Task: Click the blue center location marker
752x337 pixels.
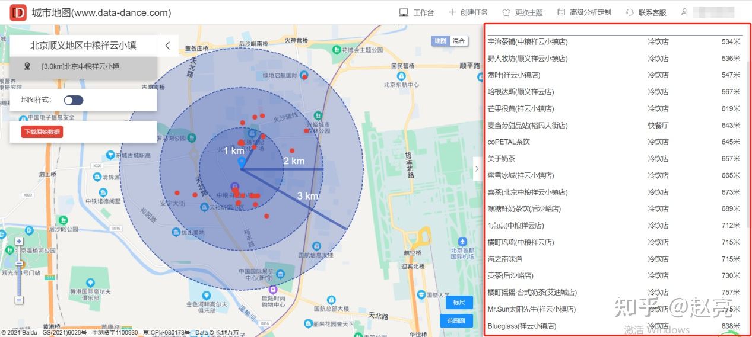Action: tap(241, 162)
